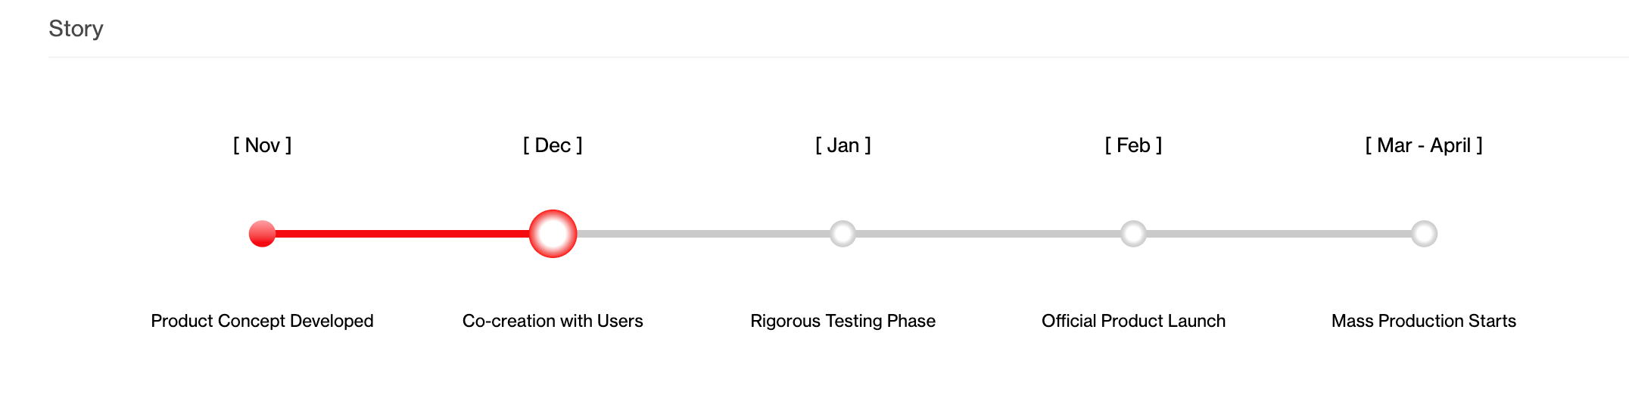This screenshot has height=398, width=1629.
Task: Select the gray Feb timeline marker
Action: 1133,234
